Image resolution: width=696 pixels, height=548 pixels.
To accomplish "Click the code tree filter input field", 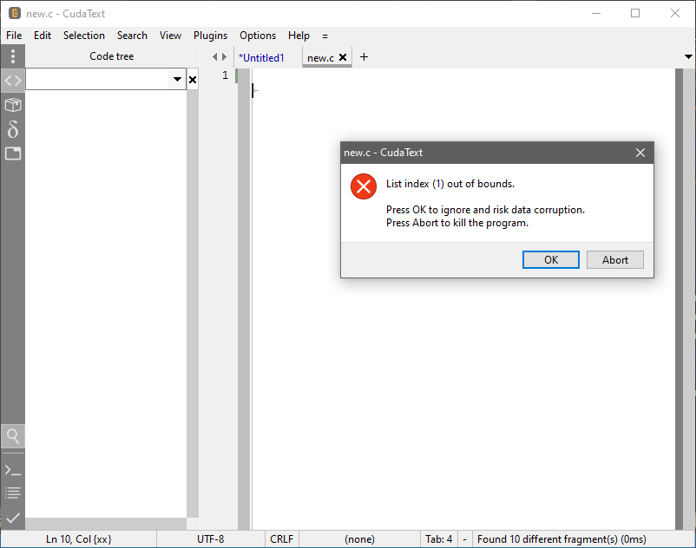I will click(x=98, y=80).
